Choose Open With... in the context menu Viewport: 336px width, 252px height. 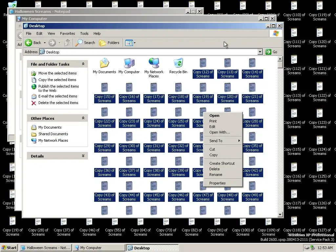click(223, 132)
